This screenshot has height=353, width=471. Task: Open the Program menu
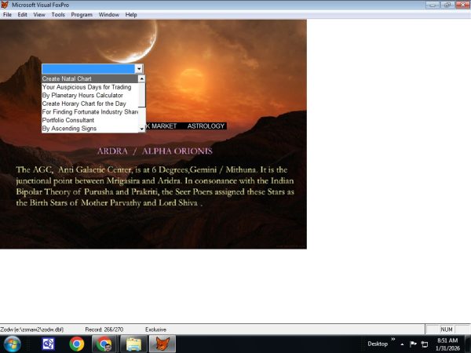(x=81, y=15)
